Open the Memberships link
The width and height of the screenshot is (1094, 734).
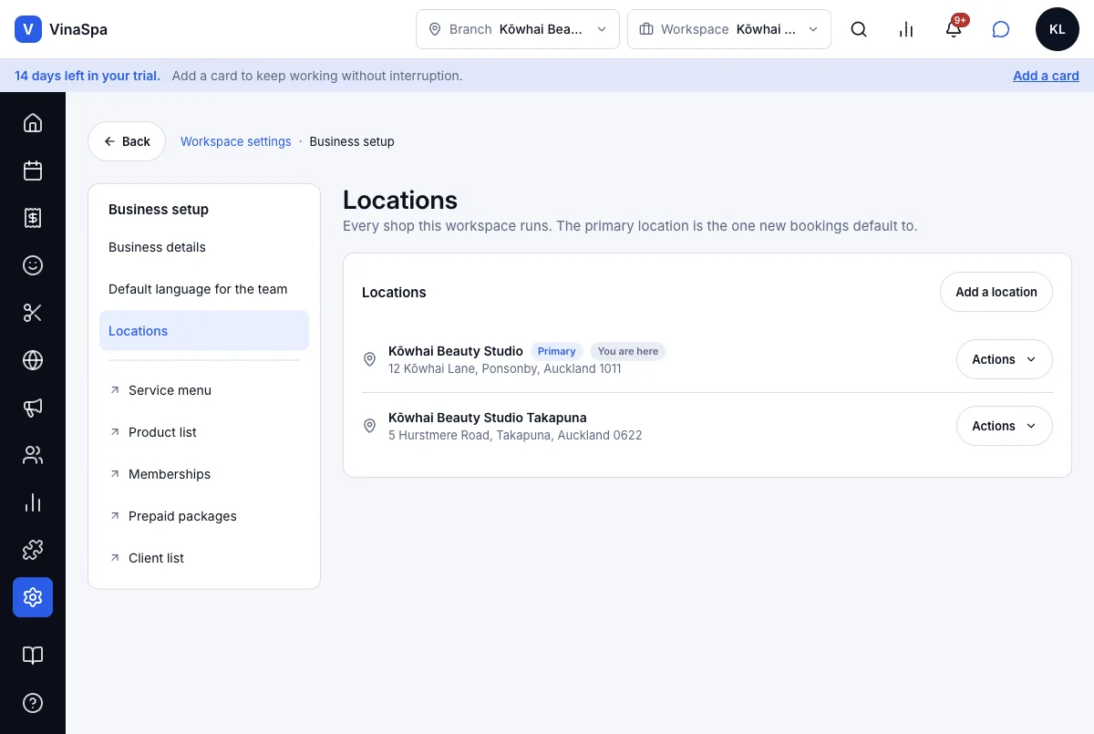point(204,474)
